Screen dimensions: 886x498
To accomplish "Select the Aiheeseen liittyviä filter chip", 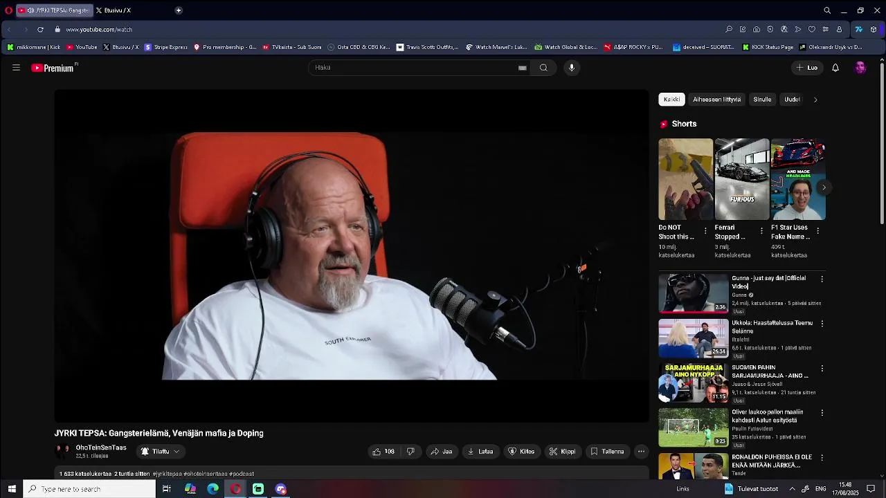I will [716, 100].
